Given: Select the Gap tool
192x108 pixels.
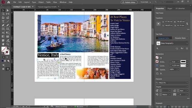Looking at the screenshot, I should click(7, 14).
